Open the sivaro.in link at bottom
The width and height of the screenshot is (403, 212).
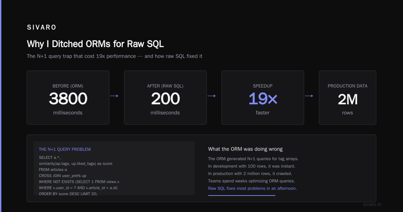click(x=372, y=204)
